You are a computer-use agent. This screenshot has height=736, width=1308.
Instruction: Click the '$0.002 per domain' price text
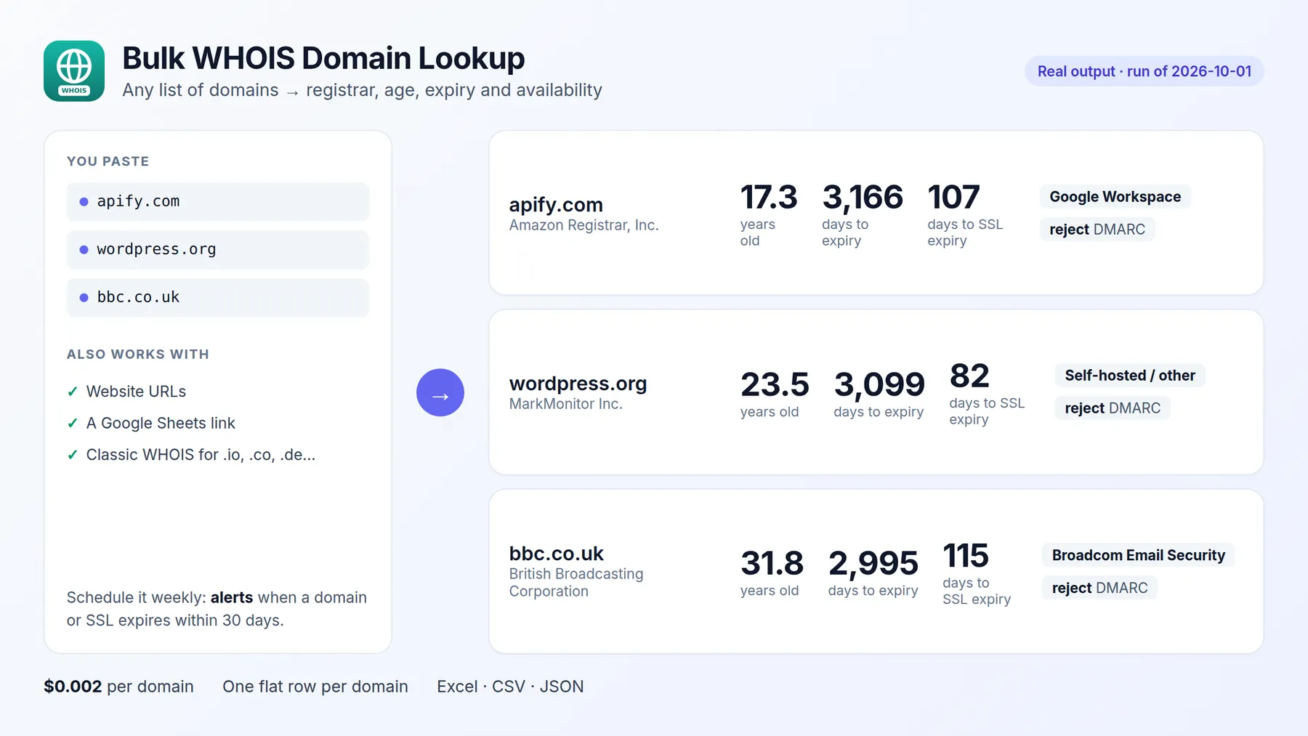[118, 687]
